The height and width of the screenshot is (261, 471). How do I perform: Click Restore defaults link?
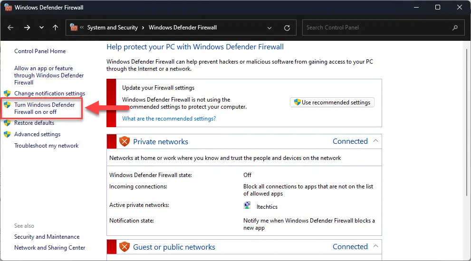pyautogui.click(x=34, y=123)
